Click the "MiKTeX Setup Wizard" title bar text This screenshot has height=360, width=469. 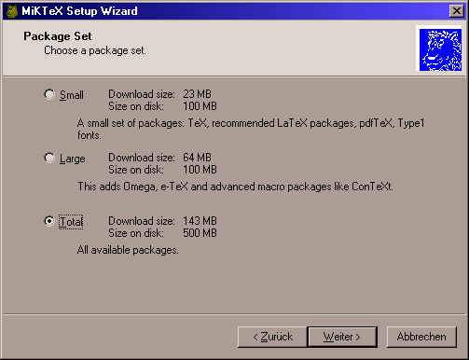(x=79, y=11)
